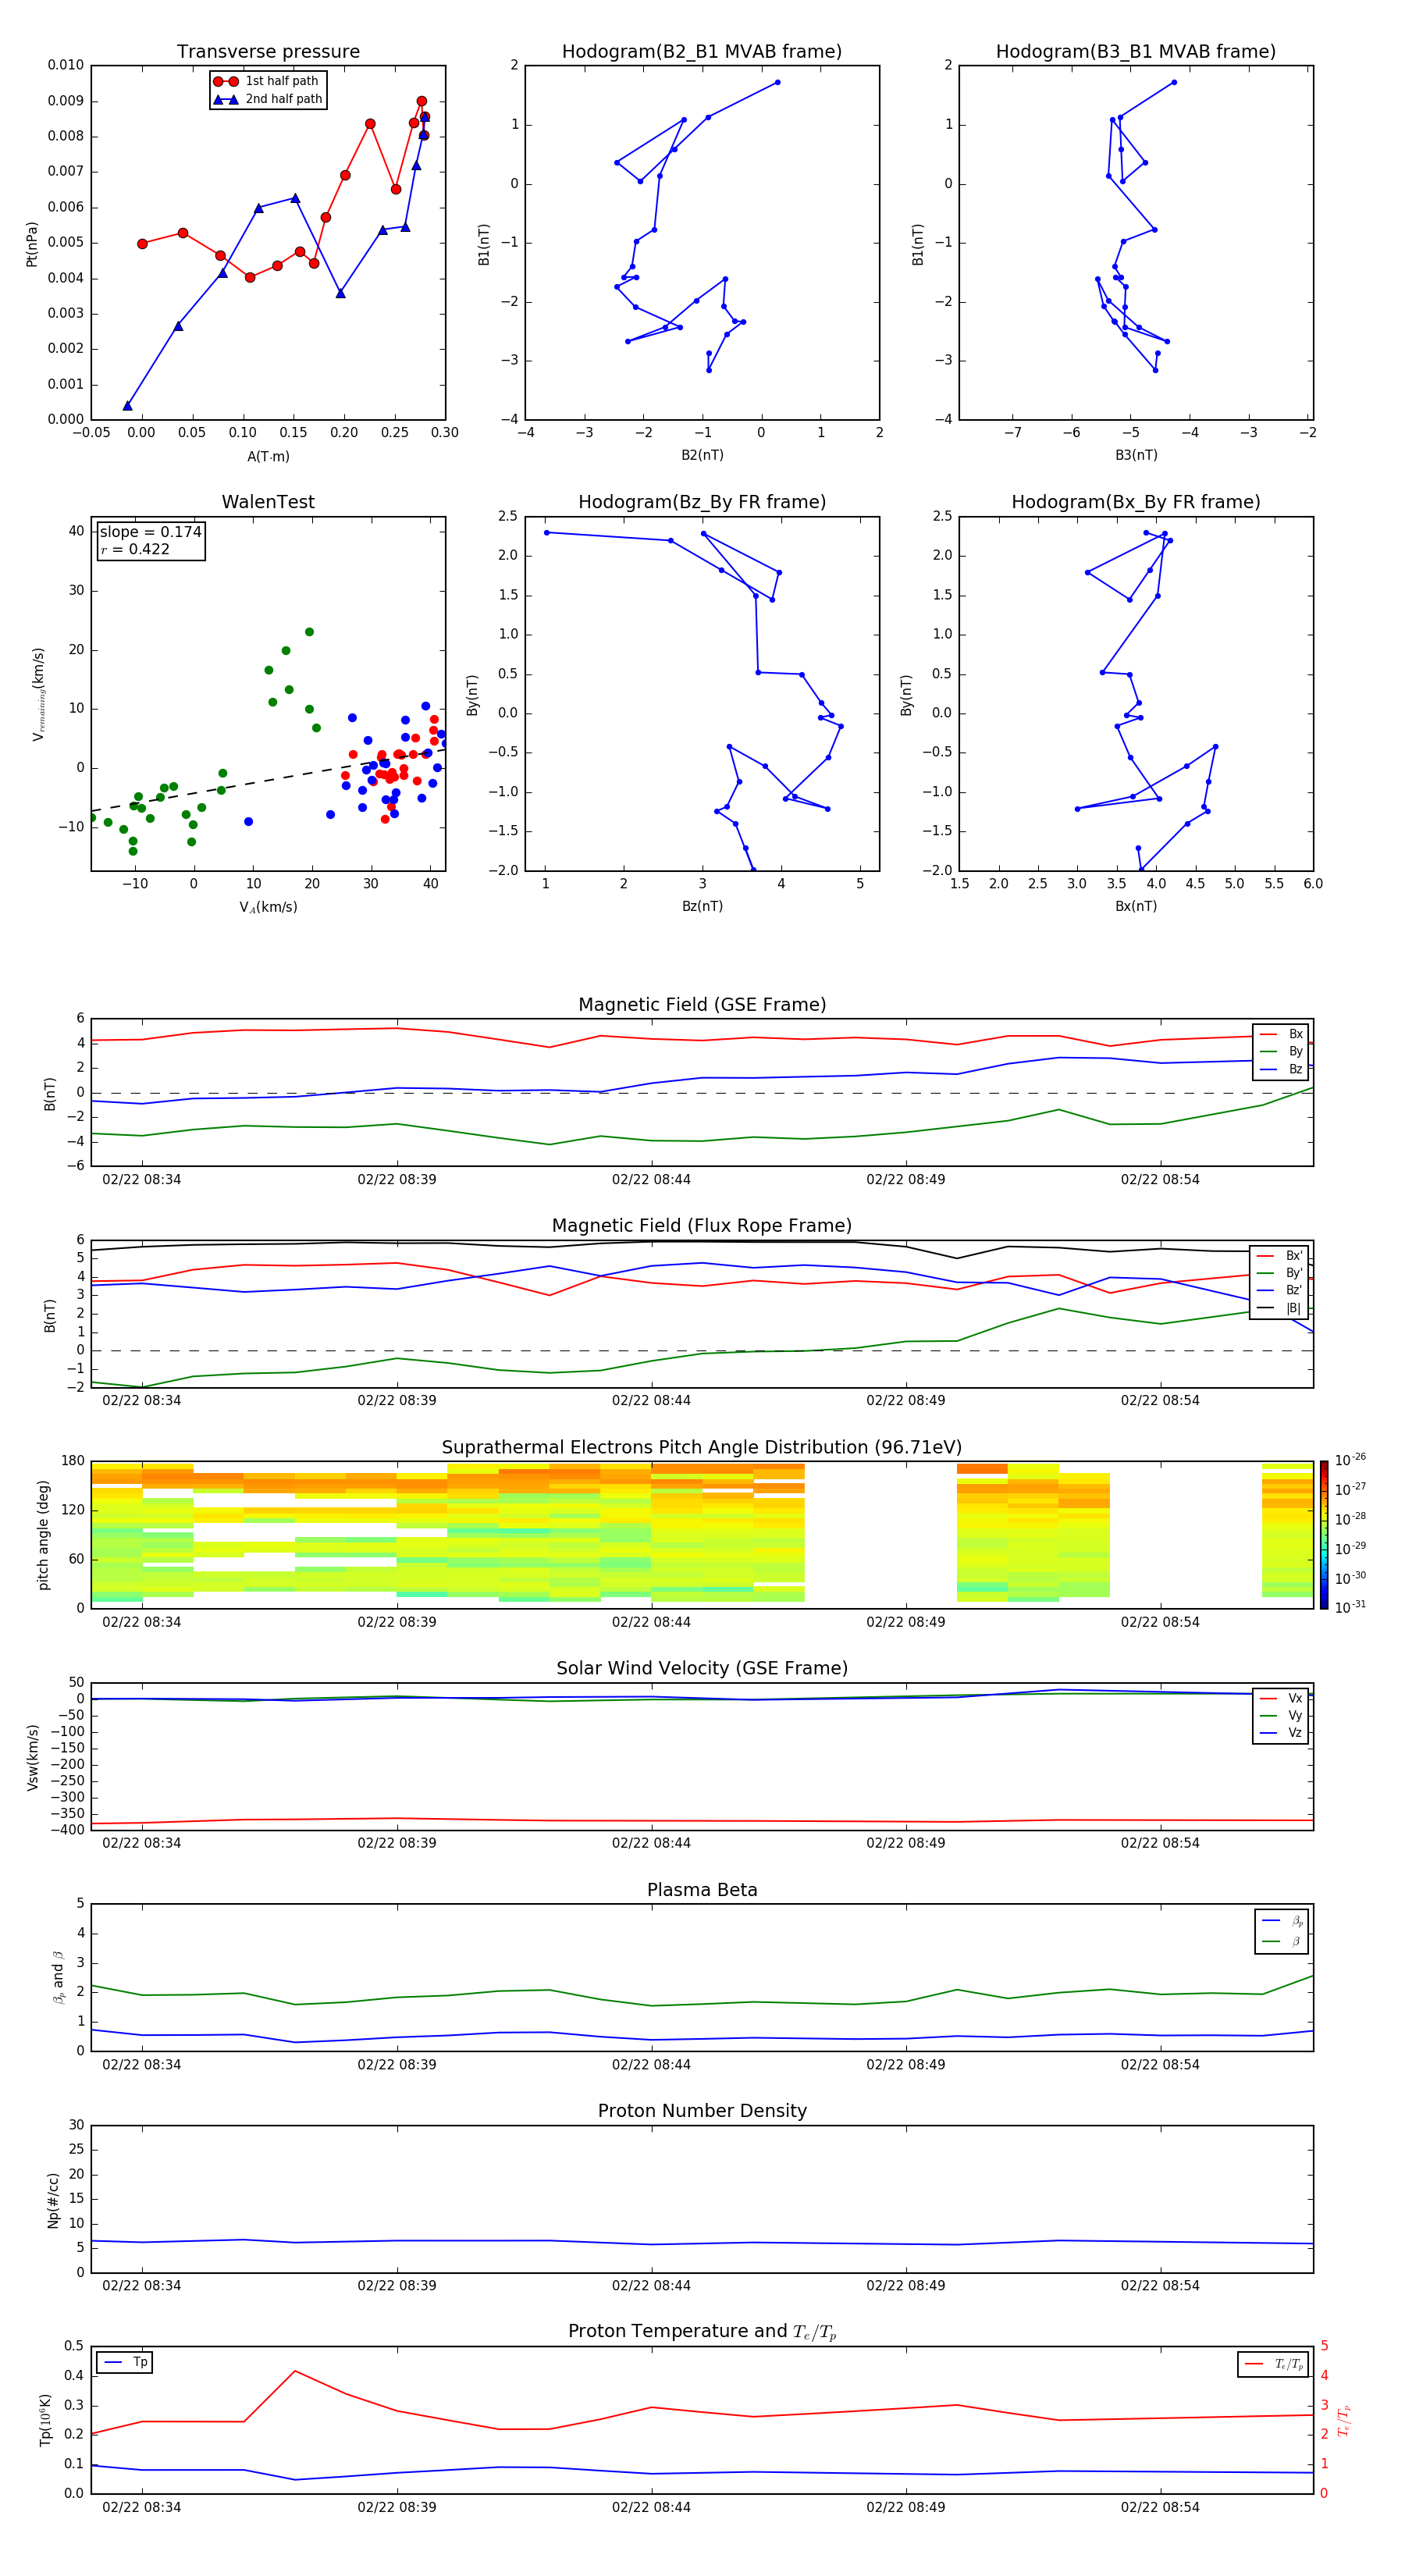Click the 'Hodogram(B2_B1 MVAB frame)' title
Image resolution: width=1405 pixels, height=2576 pixels.
click(x=702, y=51)
